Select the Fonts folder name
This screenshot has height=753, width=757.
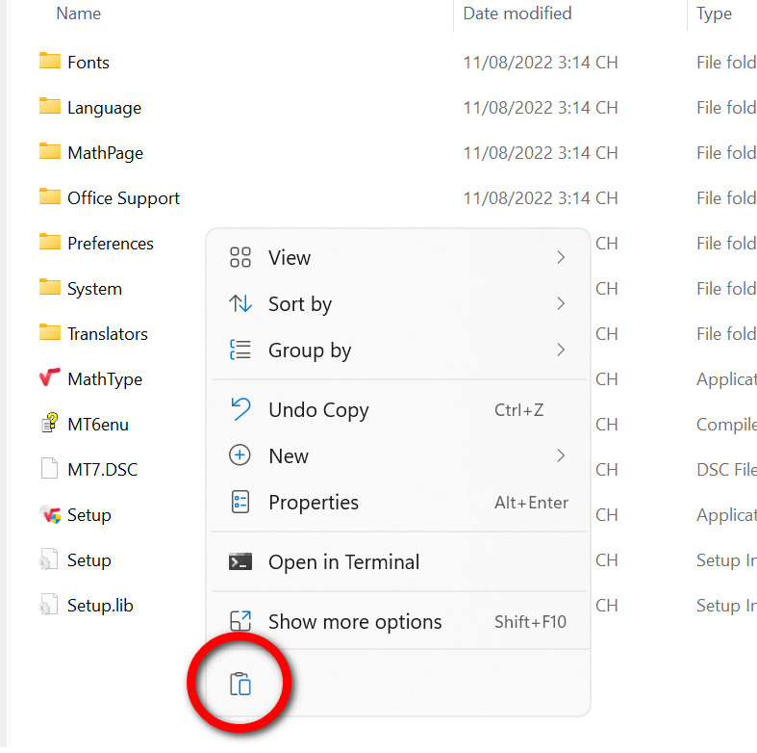[x=88, y=62]
